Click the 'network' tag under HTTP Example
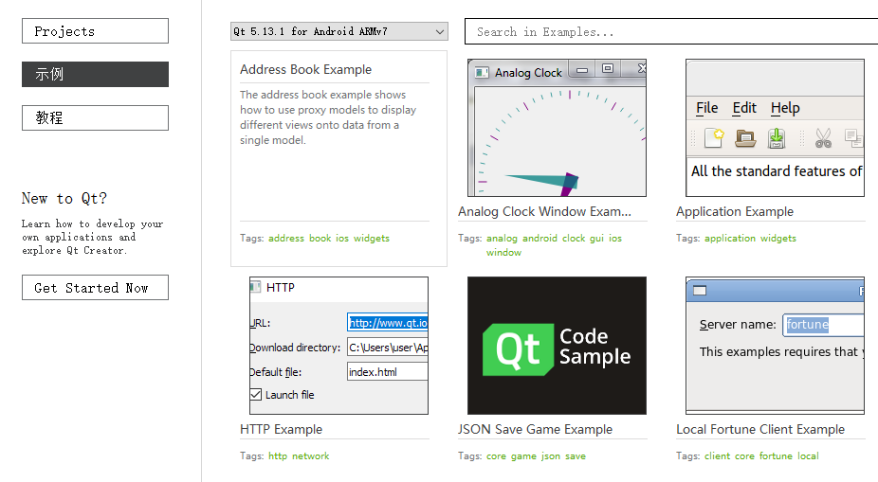Viewport: 878px width, 482px height. [310, 456]
